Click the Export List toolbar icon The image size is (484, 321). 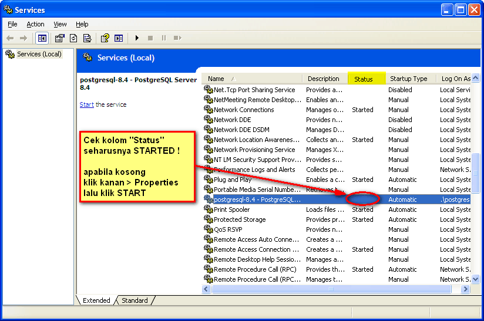88,38
